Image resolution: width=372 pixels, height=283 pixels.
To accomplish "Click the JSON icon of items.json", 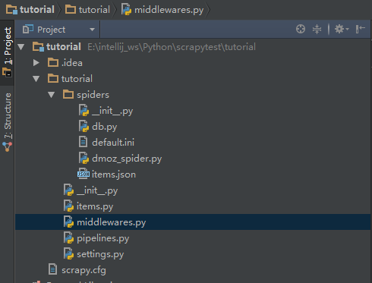I will (84, 174).
